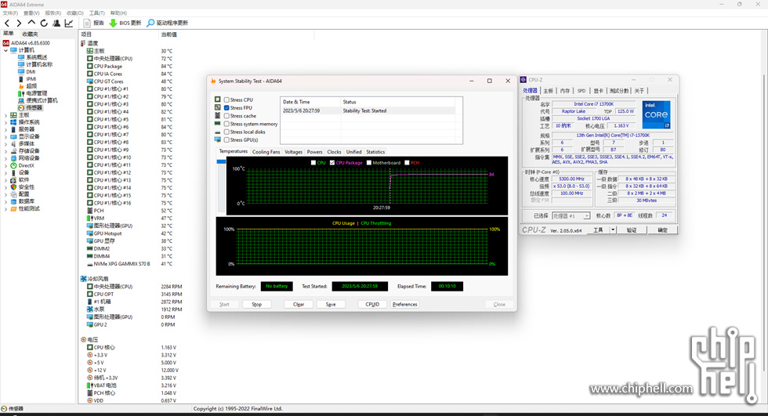Expand the 服务器 tree node
Viewport: 768px width, 416px height.
coord(6,129)
